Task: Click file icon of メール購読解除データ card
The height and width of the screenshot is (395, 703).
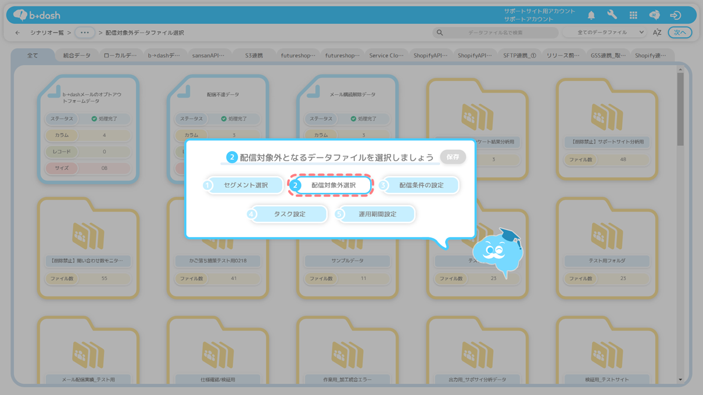Action: point(313,91)
